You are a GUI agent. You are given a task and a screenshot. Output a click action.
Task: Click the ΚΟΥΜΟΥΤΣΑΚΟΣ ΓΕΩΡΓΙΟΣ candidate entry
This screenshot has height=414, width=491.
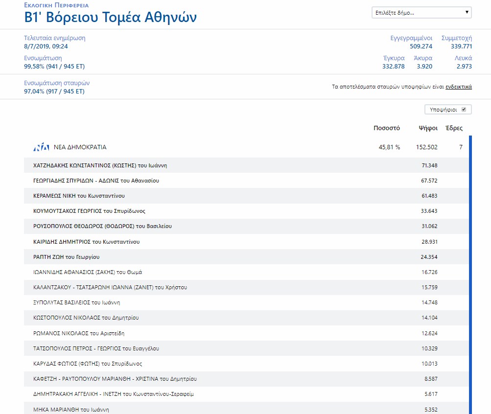coord(89,211)
